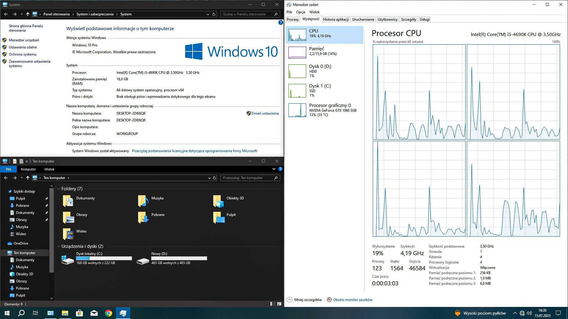Select CPU performance thumbnail graph

coord(297,35)
